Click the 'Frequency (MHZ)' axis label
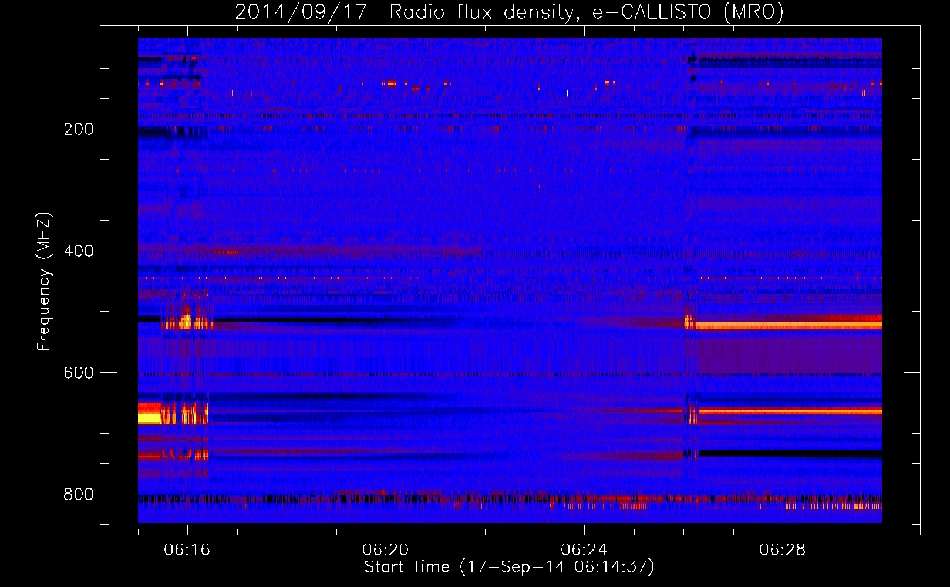 (44, 281)
